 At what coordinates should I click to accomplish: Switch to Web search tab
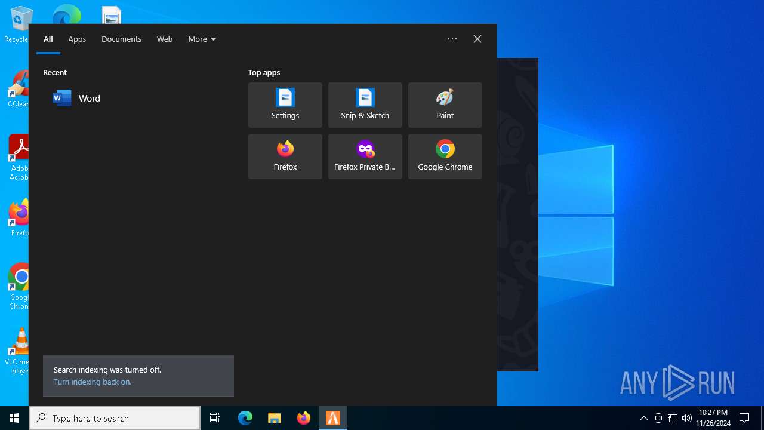(165, 39)
